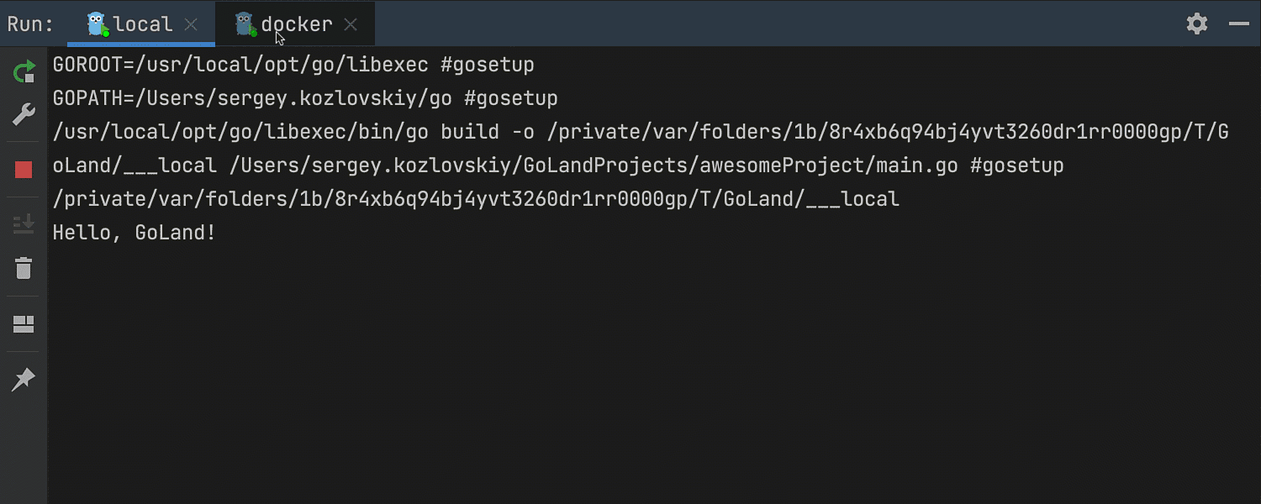
Task: Switch to the docker run tab
Action: [x=296, y=24]
